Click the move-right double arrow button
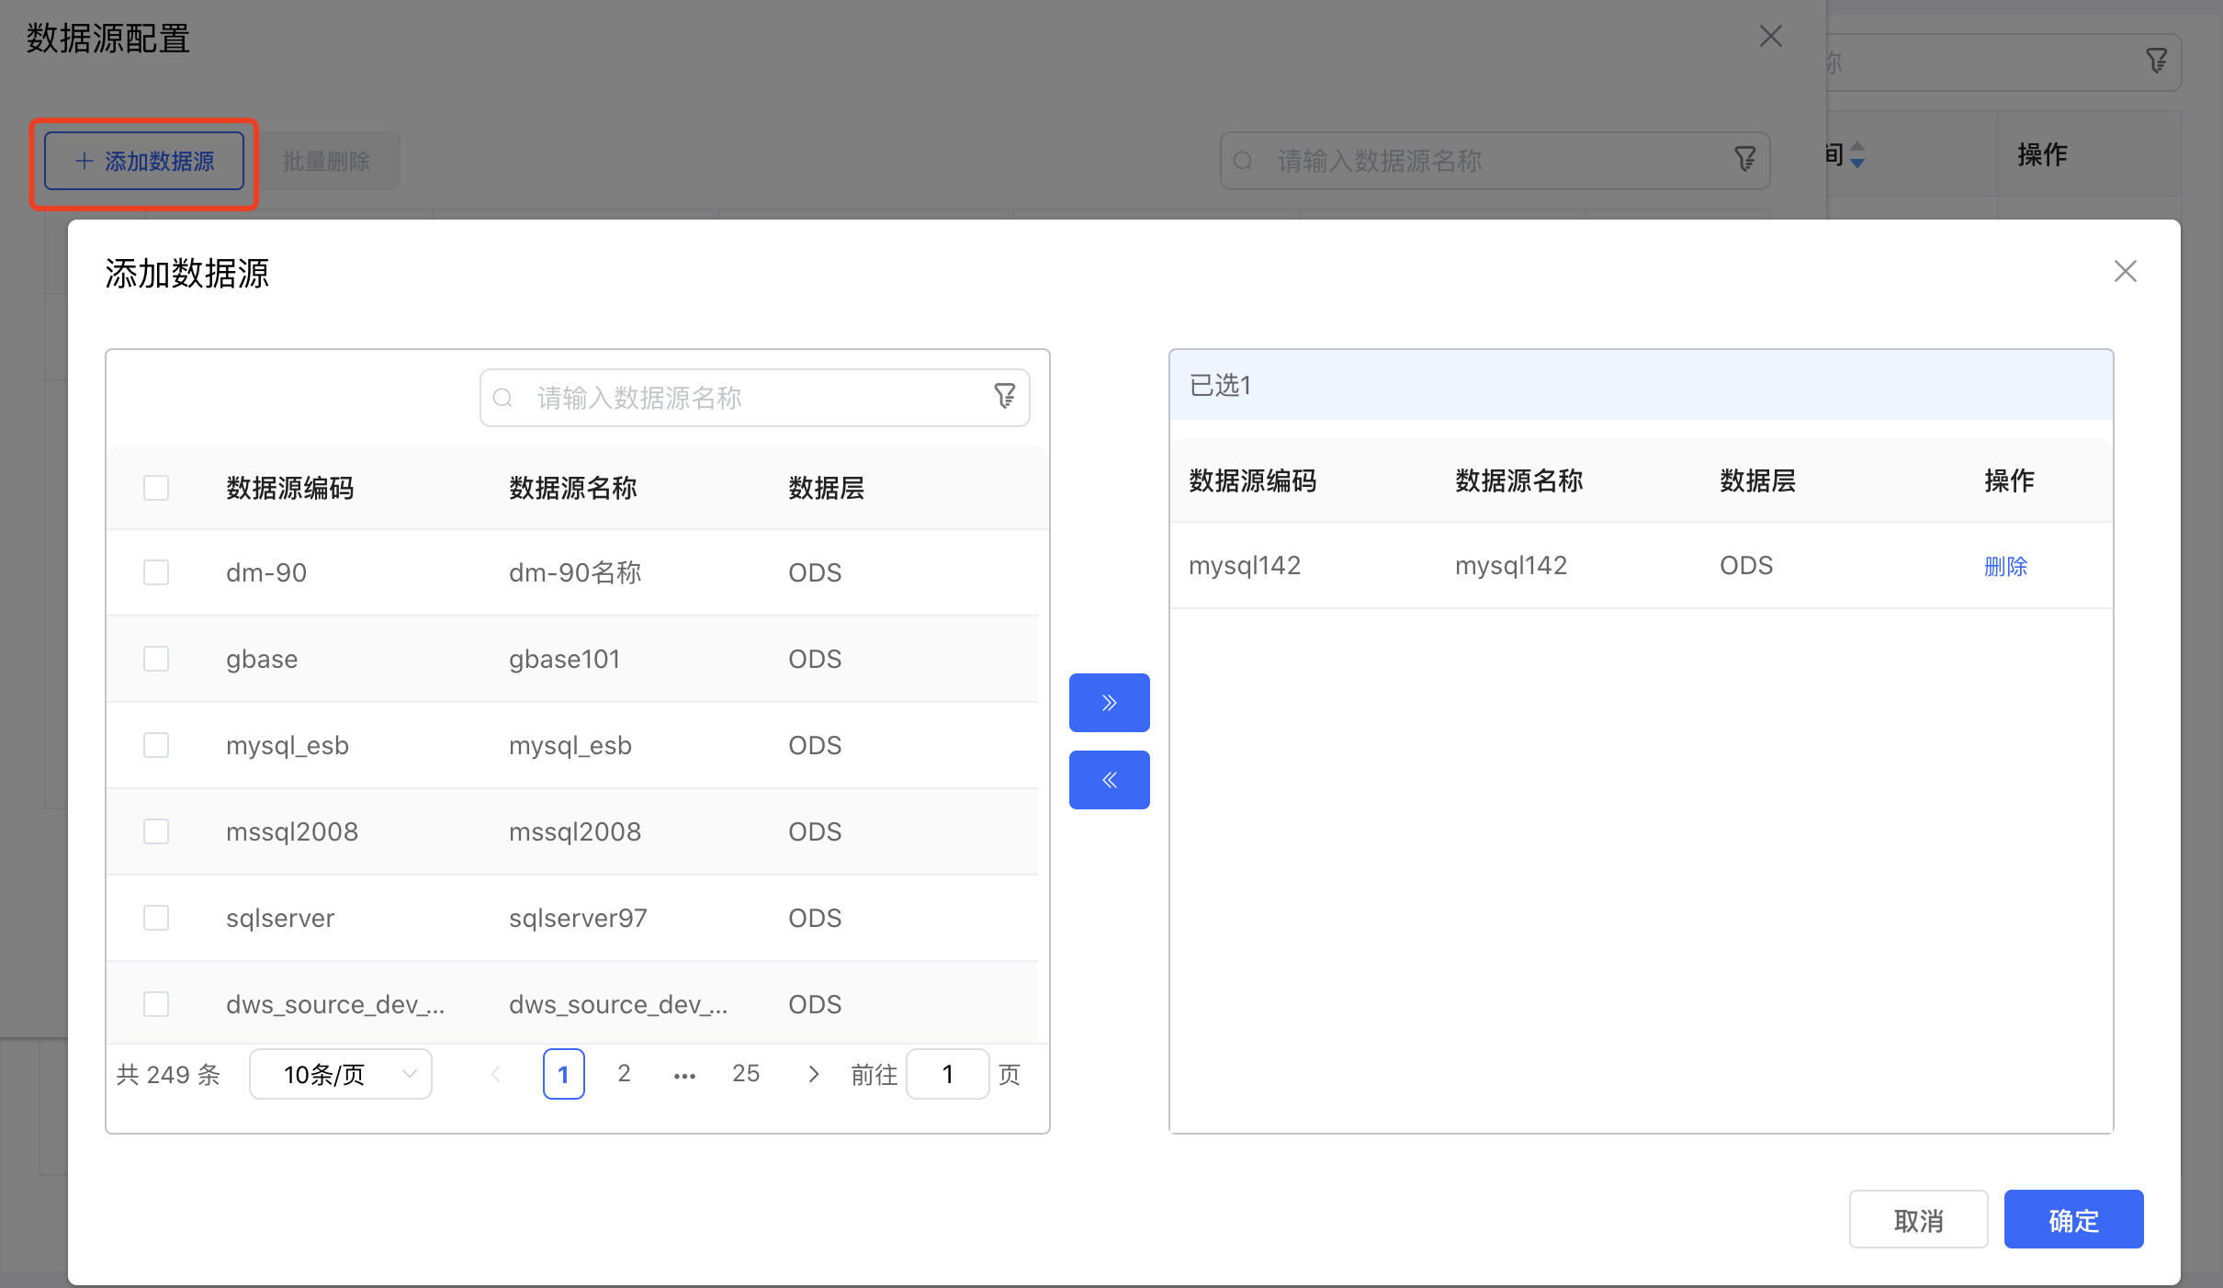 [x=1109, y=703]
